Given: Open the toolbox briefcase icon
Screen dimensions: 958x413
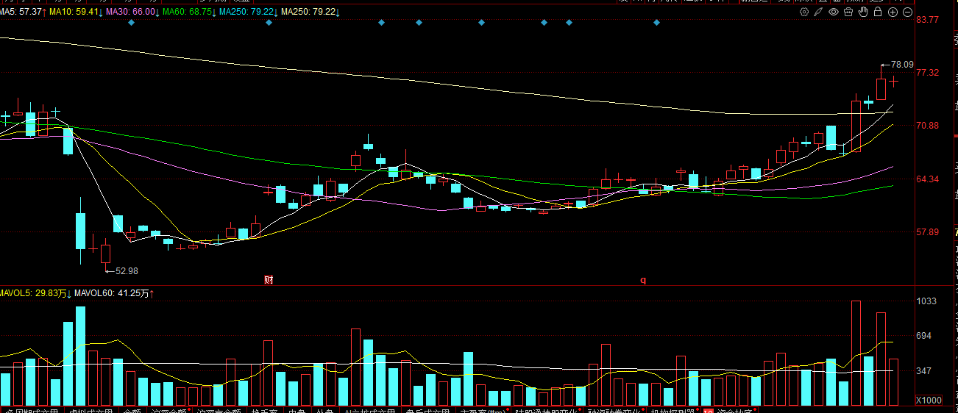Looking at the screenshot, I should [x=848, y=12].
